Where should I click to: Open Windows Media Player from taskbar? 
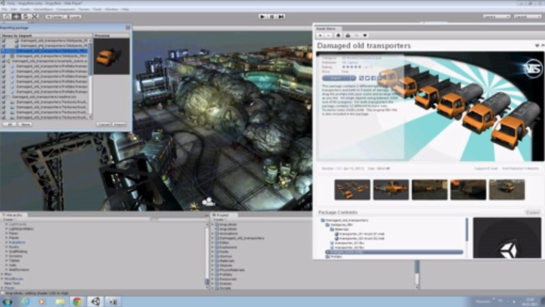click(x=41, y=301)
